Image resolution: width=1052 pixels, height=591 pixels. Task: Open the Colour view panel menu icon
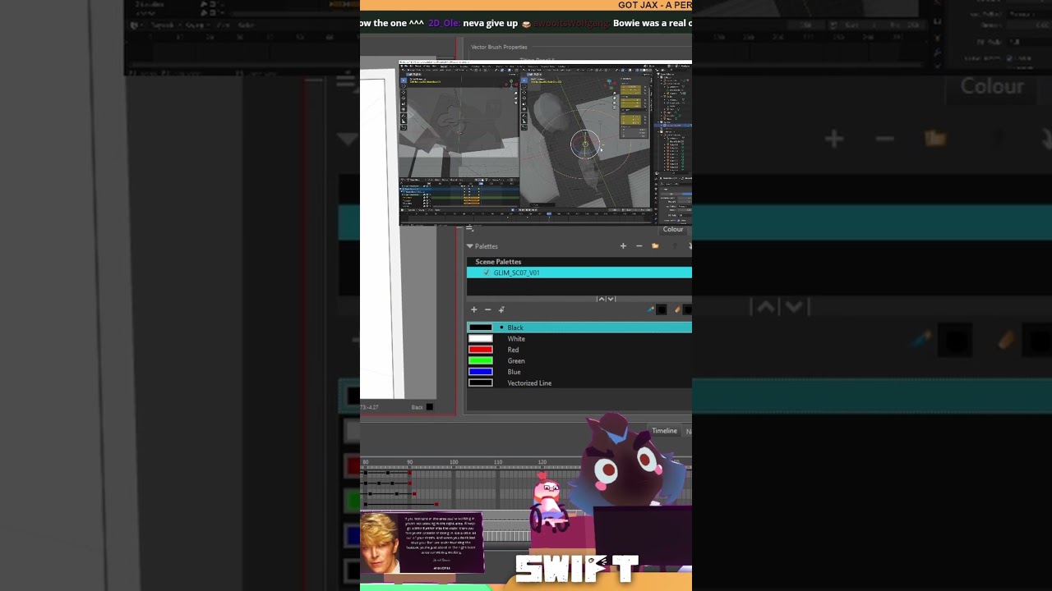pyautogui.click(x=470, y=229)
